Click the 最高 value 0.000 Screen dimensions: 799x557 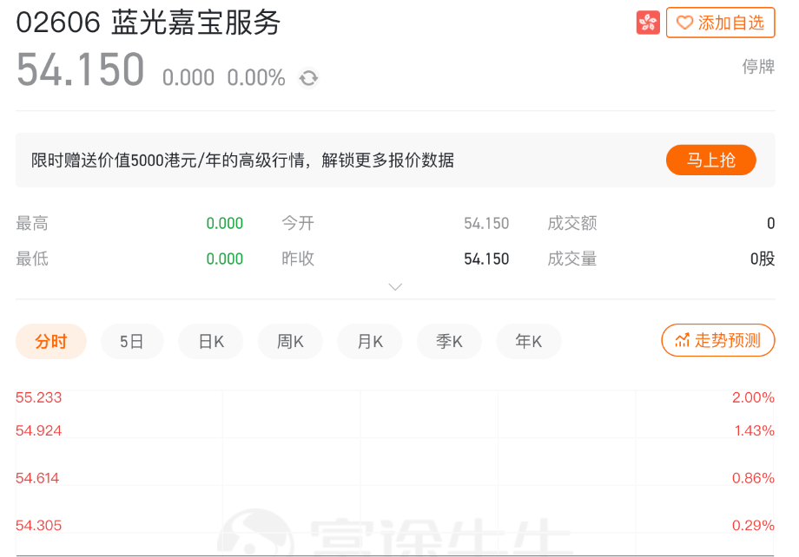(x=225, y=223)
